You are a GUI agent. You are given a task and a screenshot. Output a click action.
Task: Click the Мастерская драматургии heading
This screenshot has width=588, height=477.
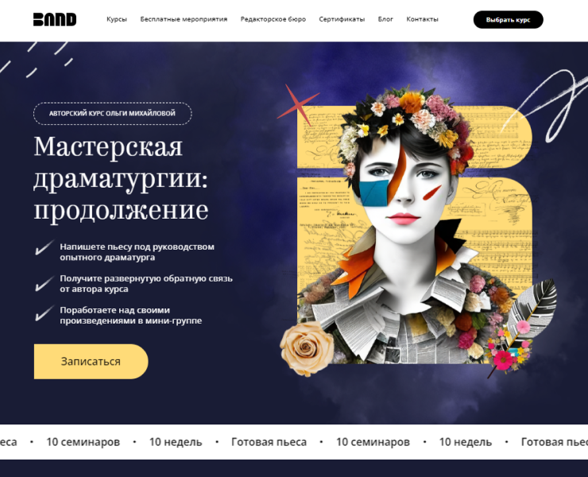click(121, 178)
